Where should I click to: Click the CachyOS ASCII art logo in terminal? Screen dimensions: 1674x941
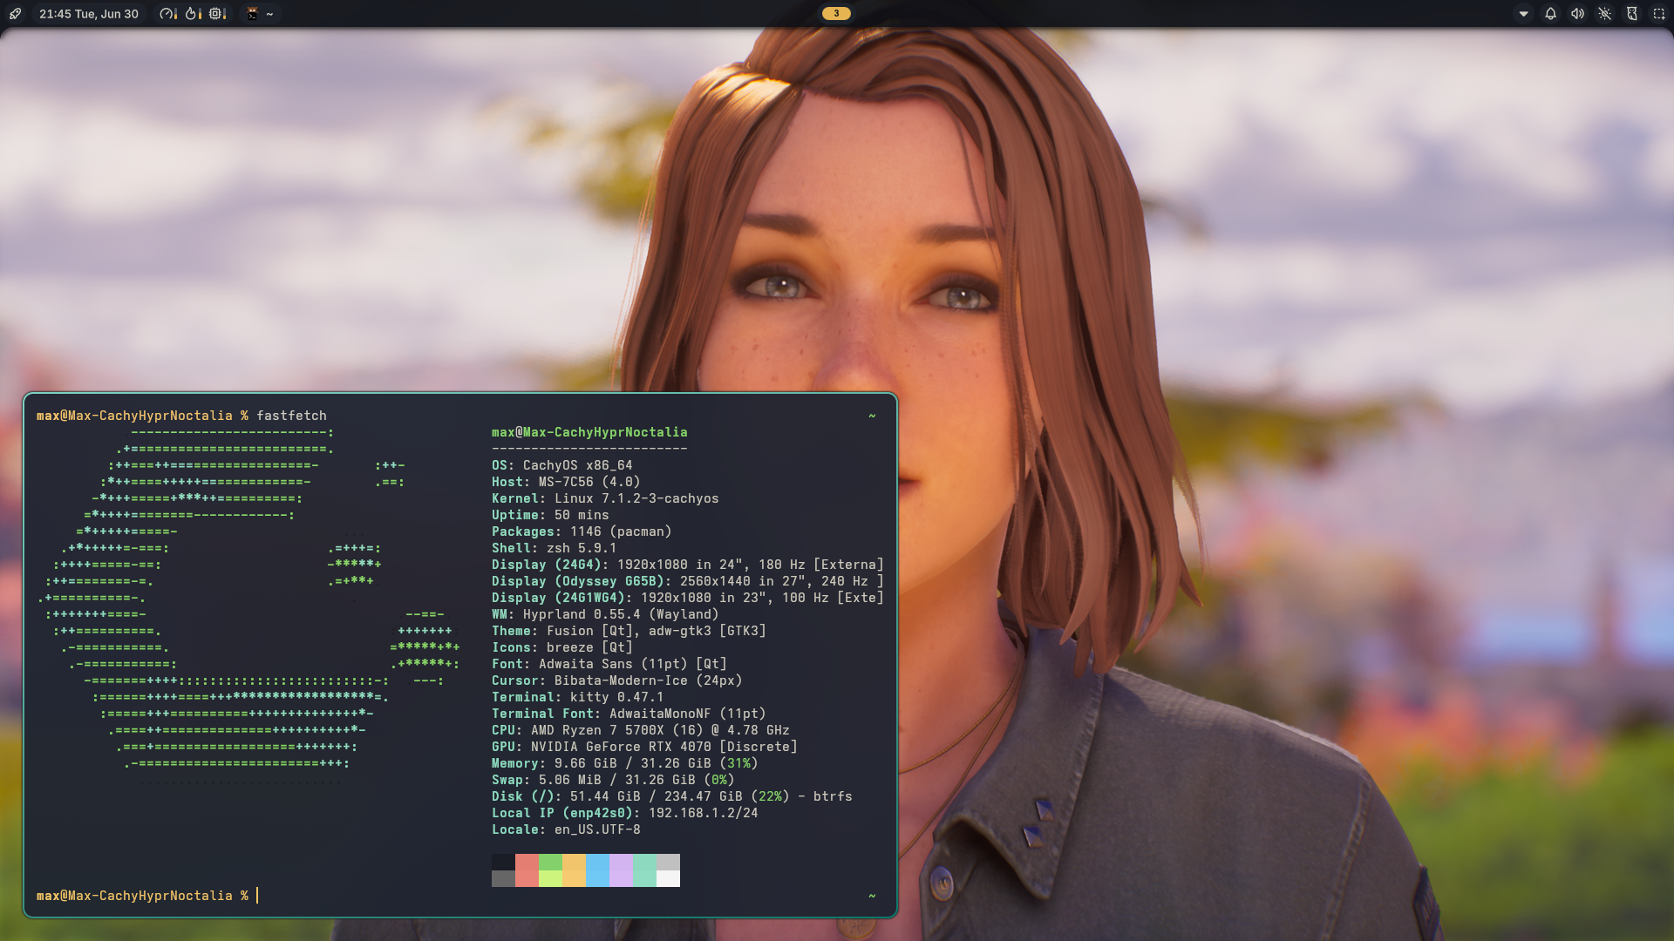tap(248, 606)
